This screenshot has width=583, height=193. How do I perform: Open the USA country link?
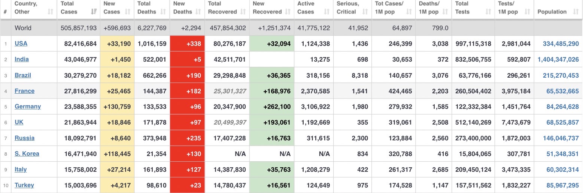(21, 44)
